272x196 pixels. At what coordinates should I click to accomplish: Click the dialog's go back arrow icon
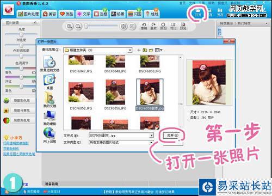pos(139,50)
